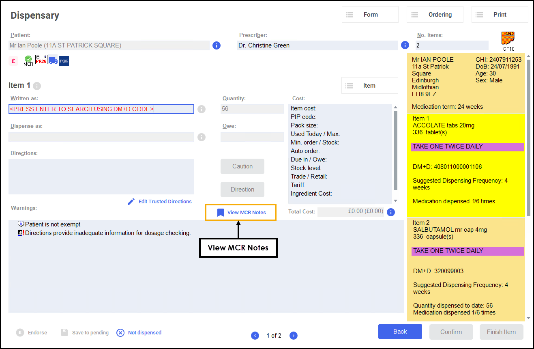Toggle Not dispensed option
534x349 pixels.
coord(139,333)
